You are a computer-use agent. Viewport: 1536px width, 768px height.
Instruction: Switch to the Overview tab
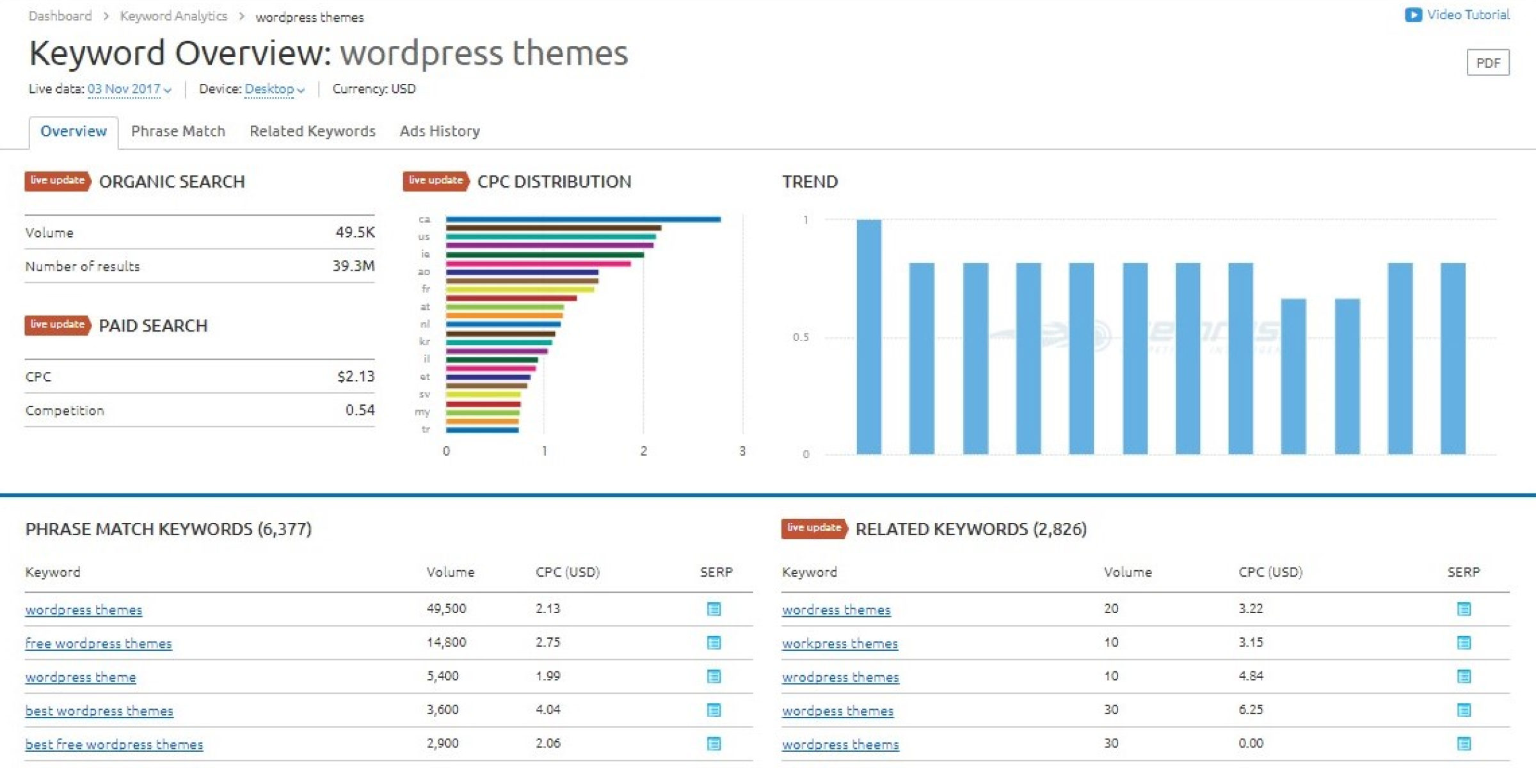[x=74, y=132]
